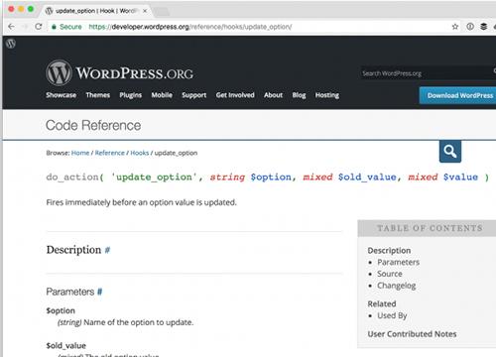Click the Parameters heading anchor #

[100, 292]
